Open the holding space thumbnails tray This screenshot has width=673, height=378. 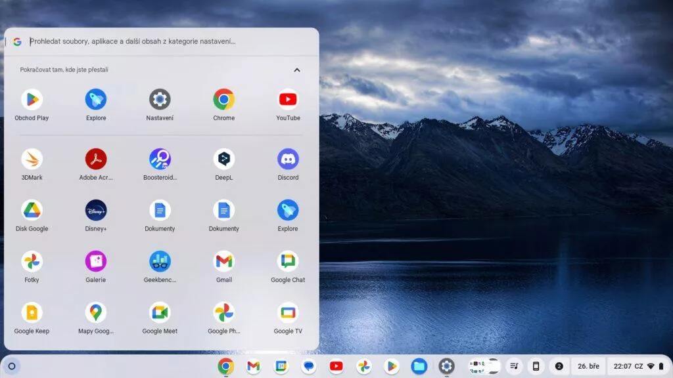tap(484, 366)
